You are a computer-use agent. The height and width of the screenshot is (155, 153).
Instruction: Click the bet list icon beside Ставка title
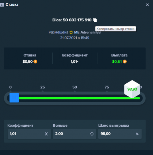(x=2, y=5)
